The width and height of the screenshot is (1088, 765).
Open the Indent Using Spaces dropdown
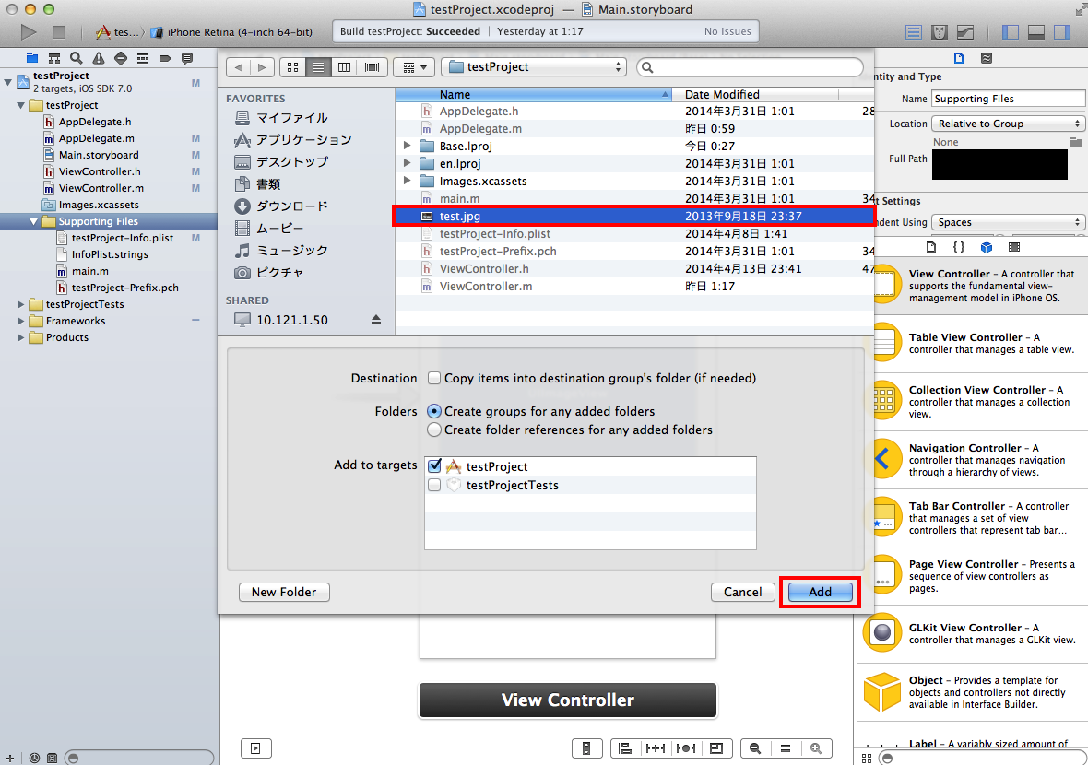(x=1008, y=222)
